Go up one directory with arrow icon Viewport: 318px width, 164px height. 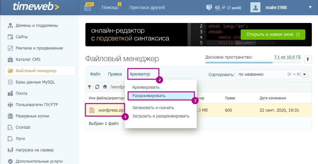[x=89, y=87]
